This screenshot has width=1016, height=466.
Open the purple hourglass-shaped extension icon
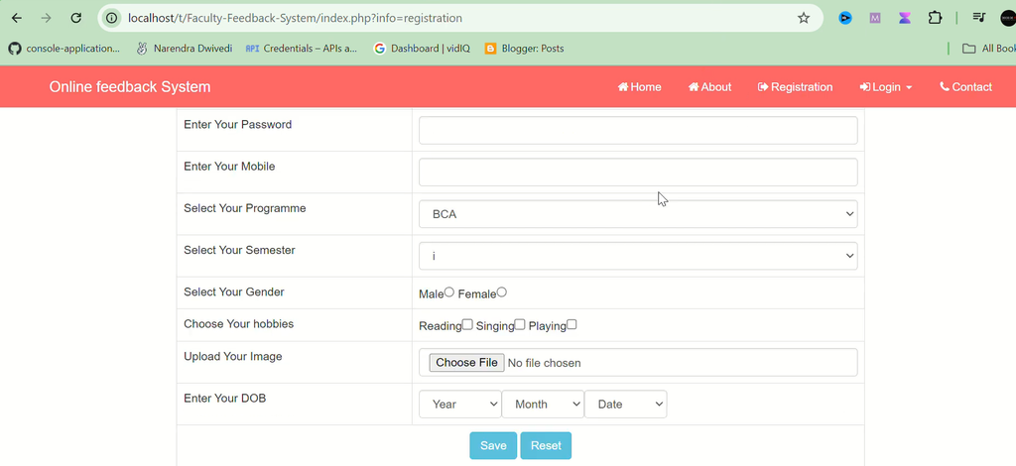pos(905,18)
